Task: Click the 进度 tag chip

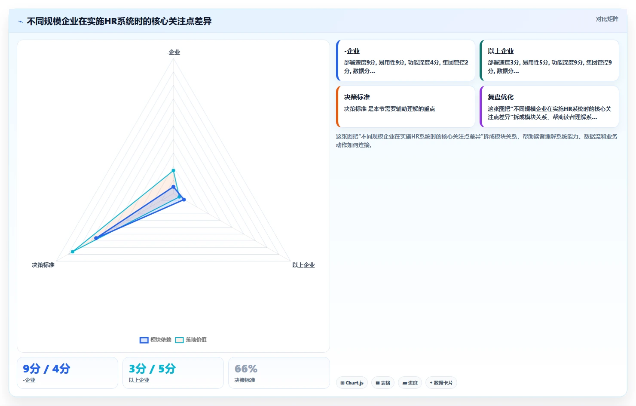Action: (x=410, y=383)
